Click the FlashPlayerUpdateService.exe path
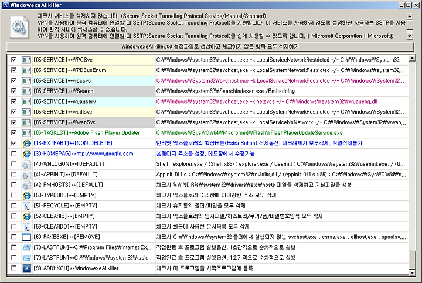The image size is (422, 283). click(249, 133)
